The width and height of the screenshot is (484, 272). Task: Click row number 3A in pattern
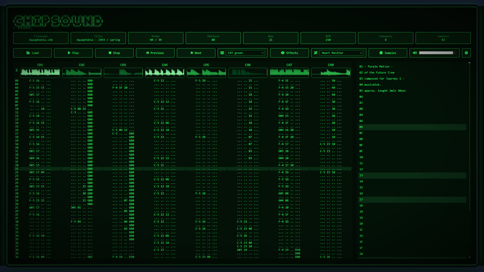tap(17, 257)
